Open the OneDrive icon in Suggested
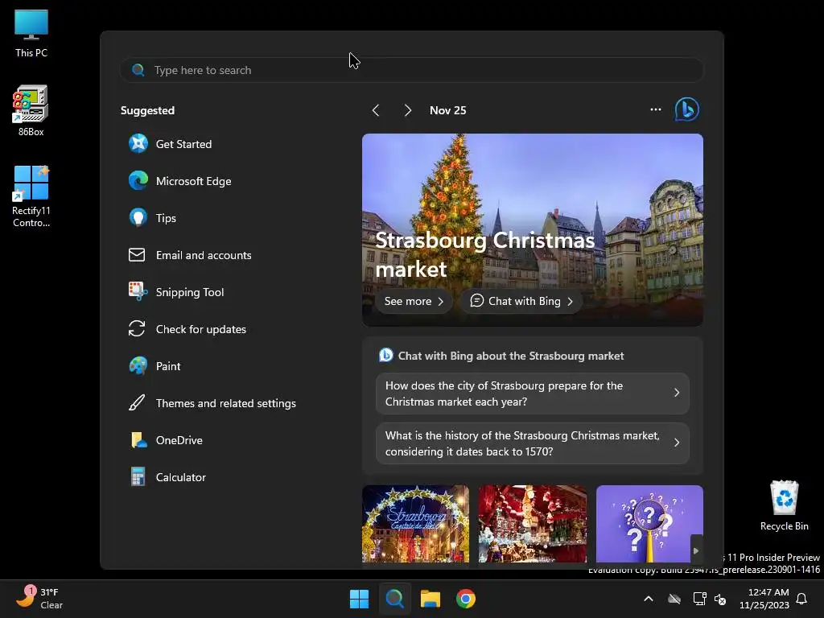Image resolution: width=824 pixels, height=618 pixels. [x=138, y=440]
